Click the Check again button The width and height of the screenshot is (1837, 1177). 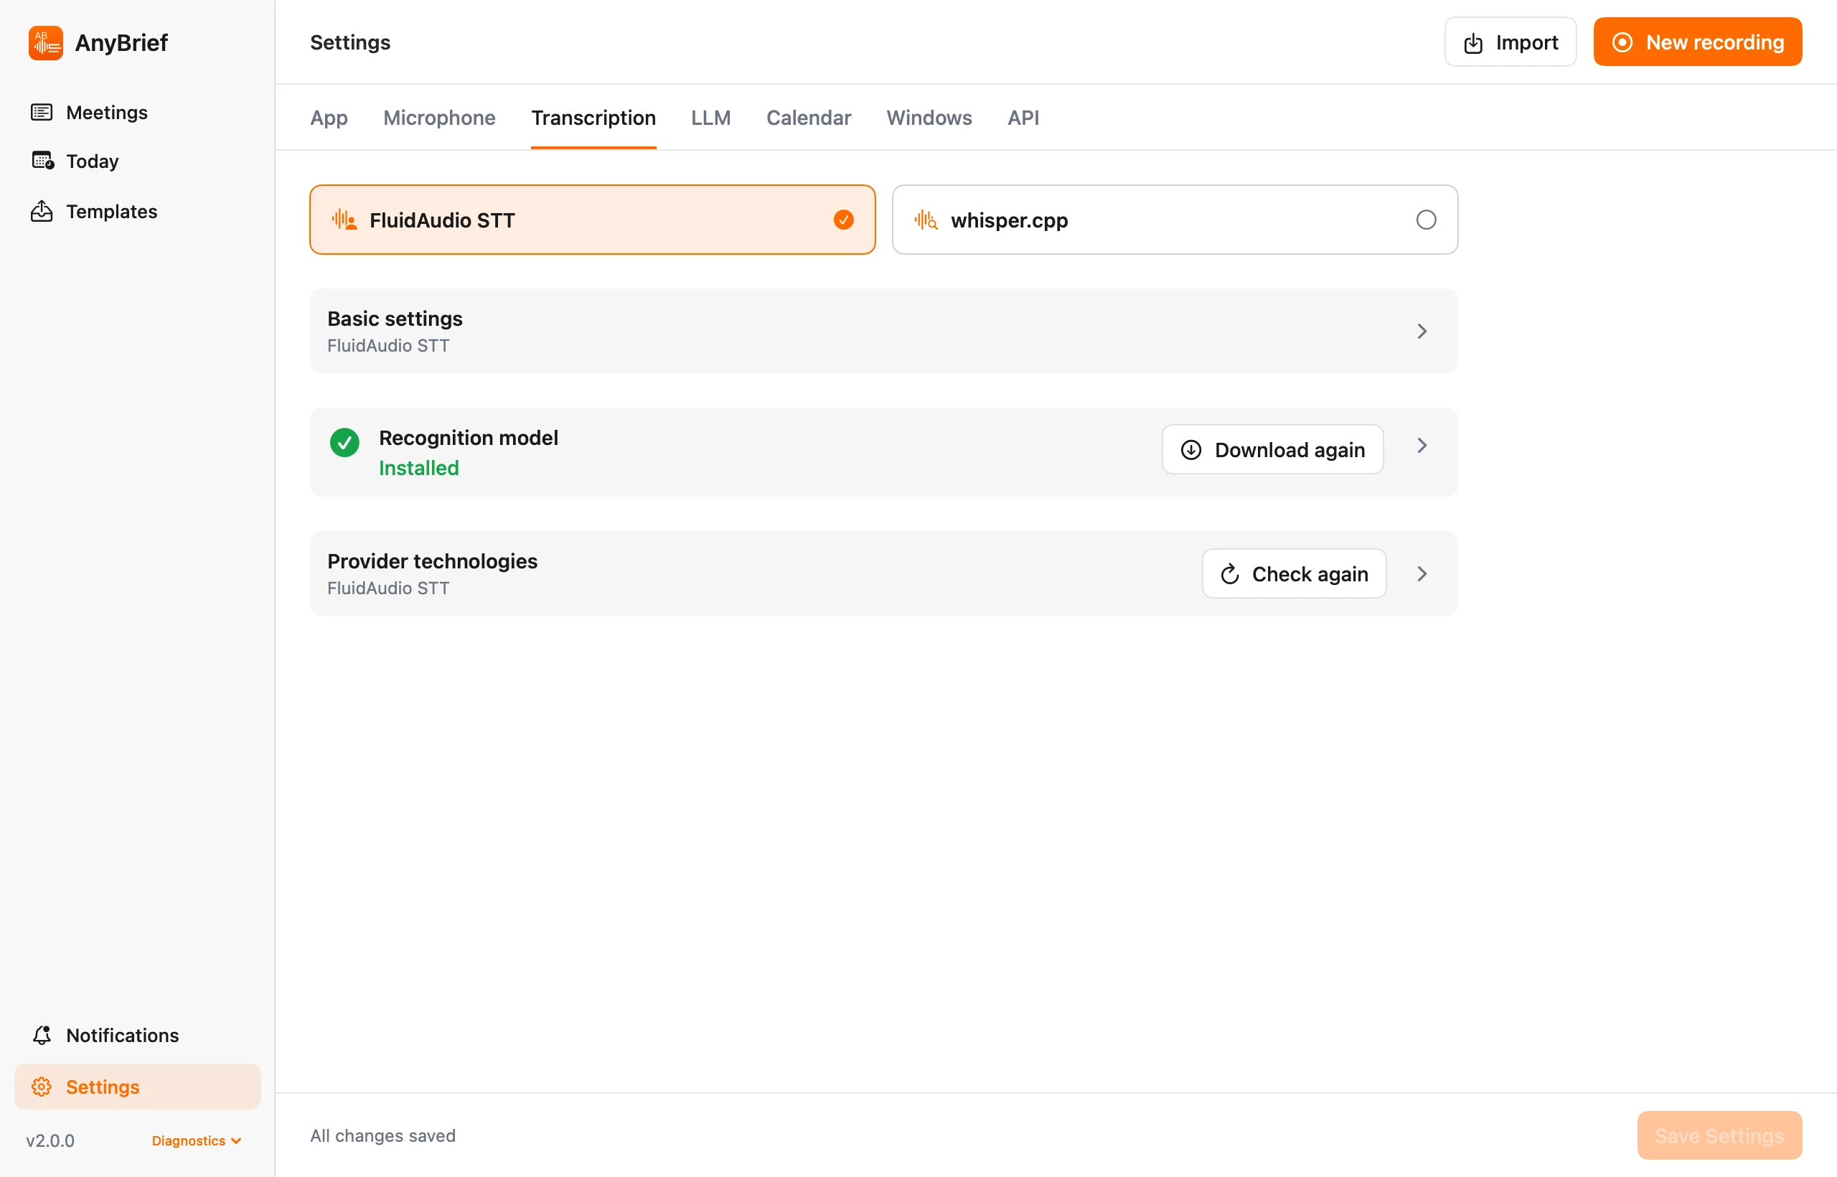coord(1294,574)
